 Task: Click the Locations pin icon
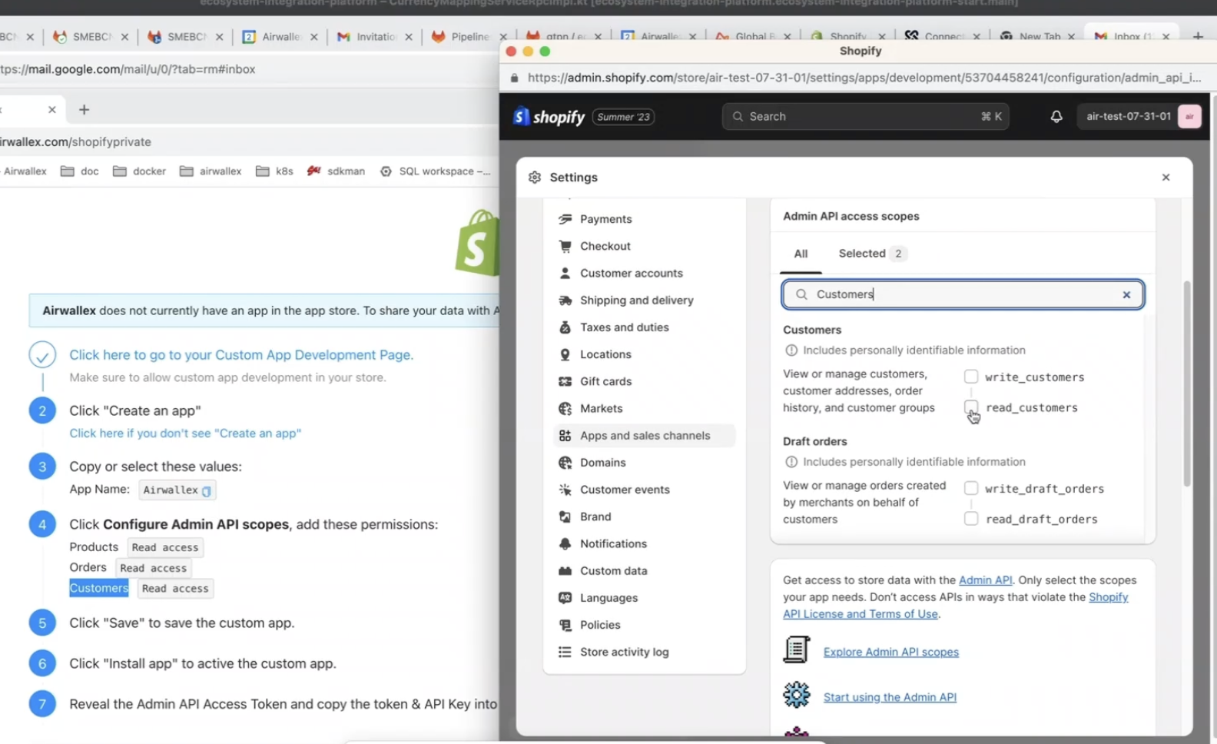[565, 354]
